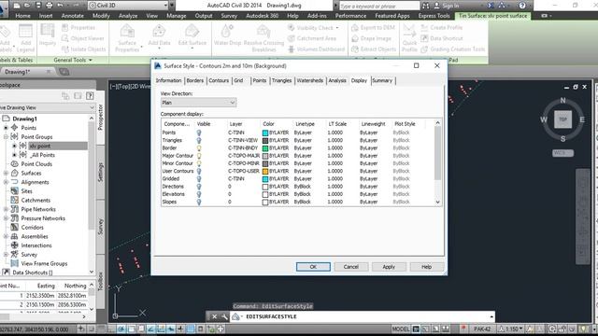Screen dimensions: 598x336
Task: Switch to the Information tab
Action: (168, 80)
